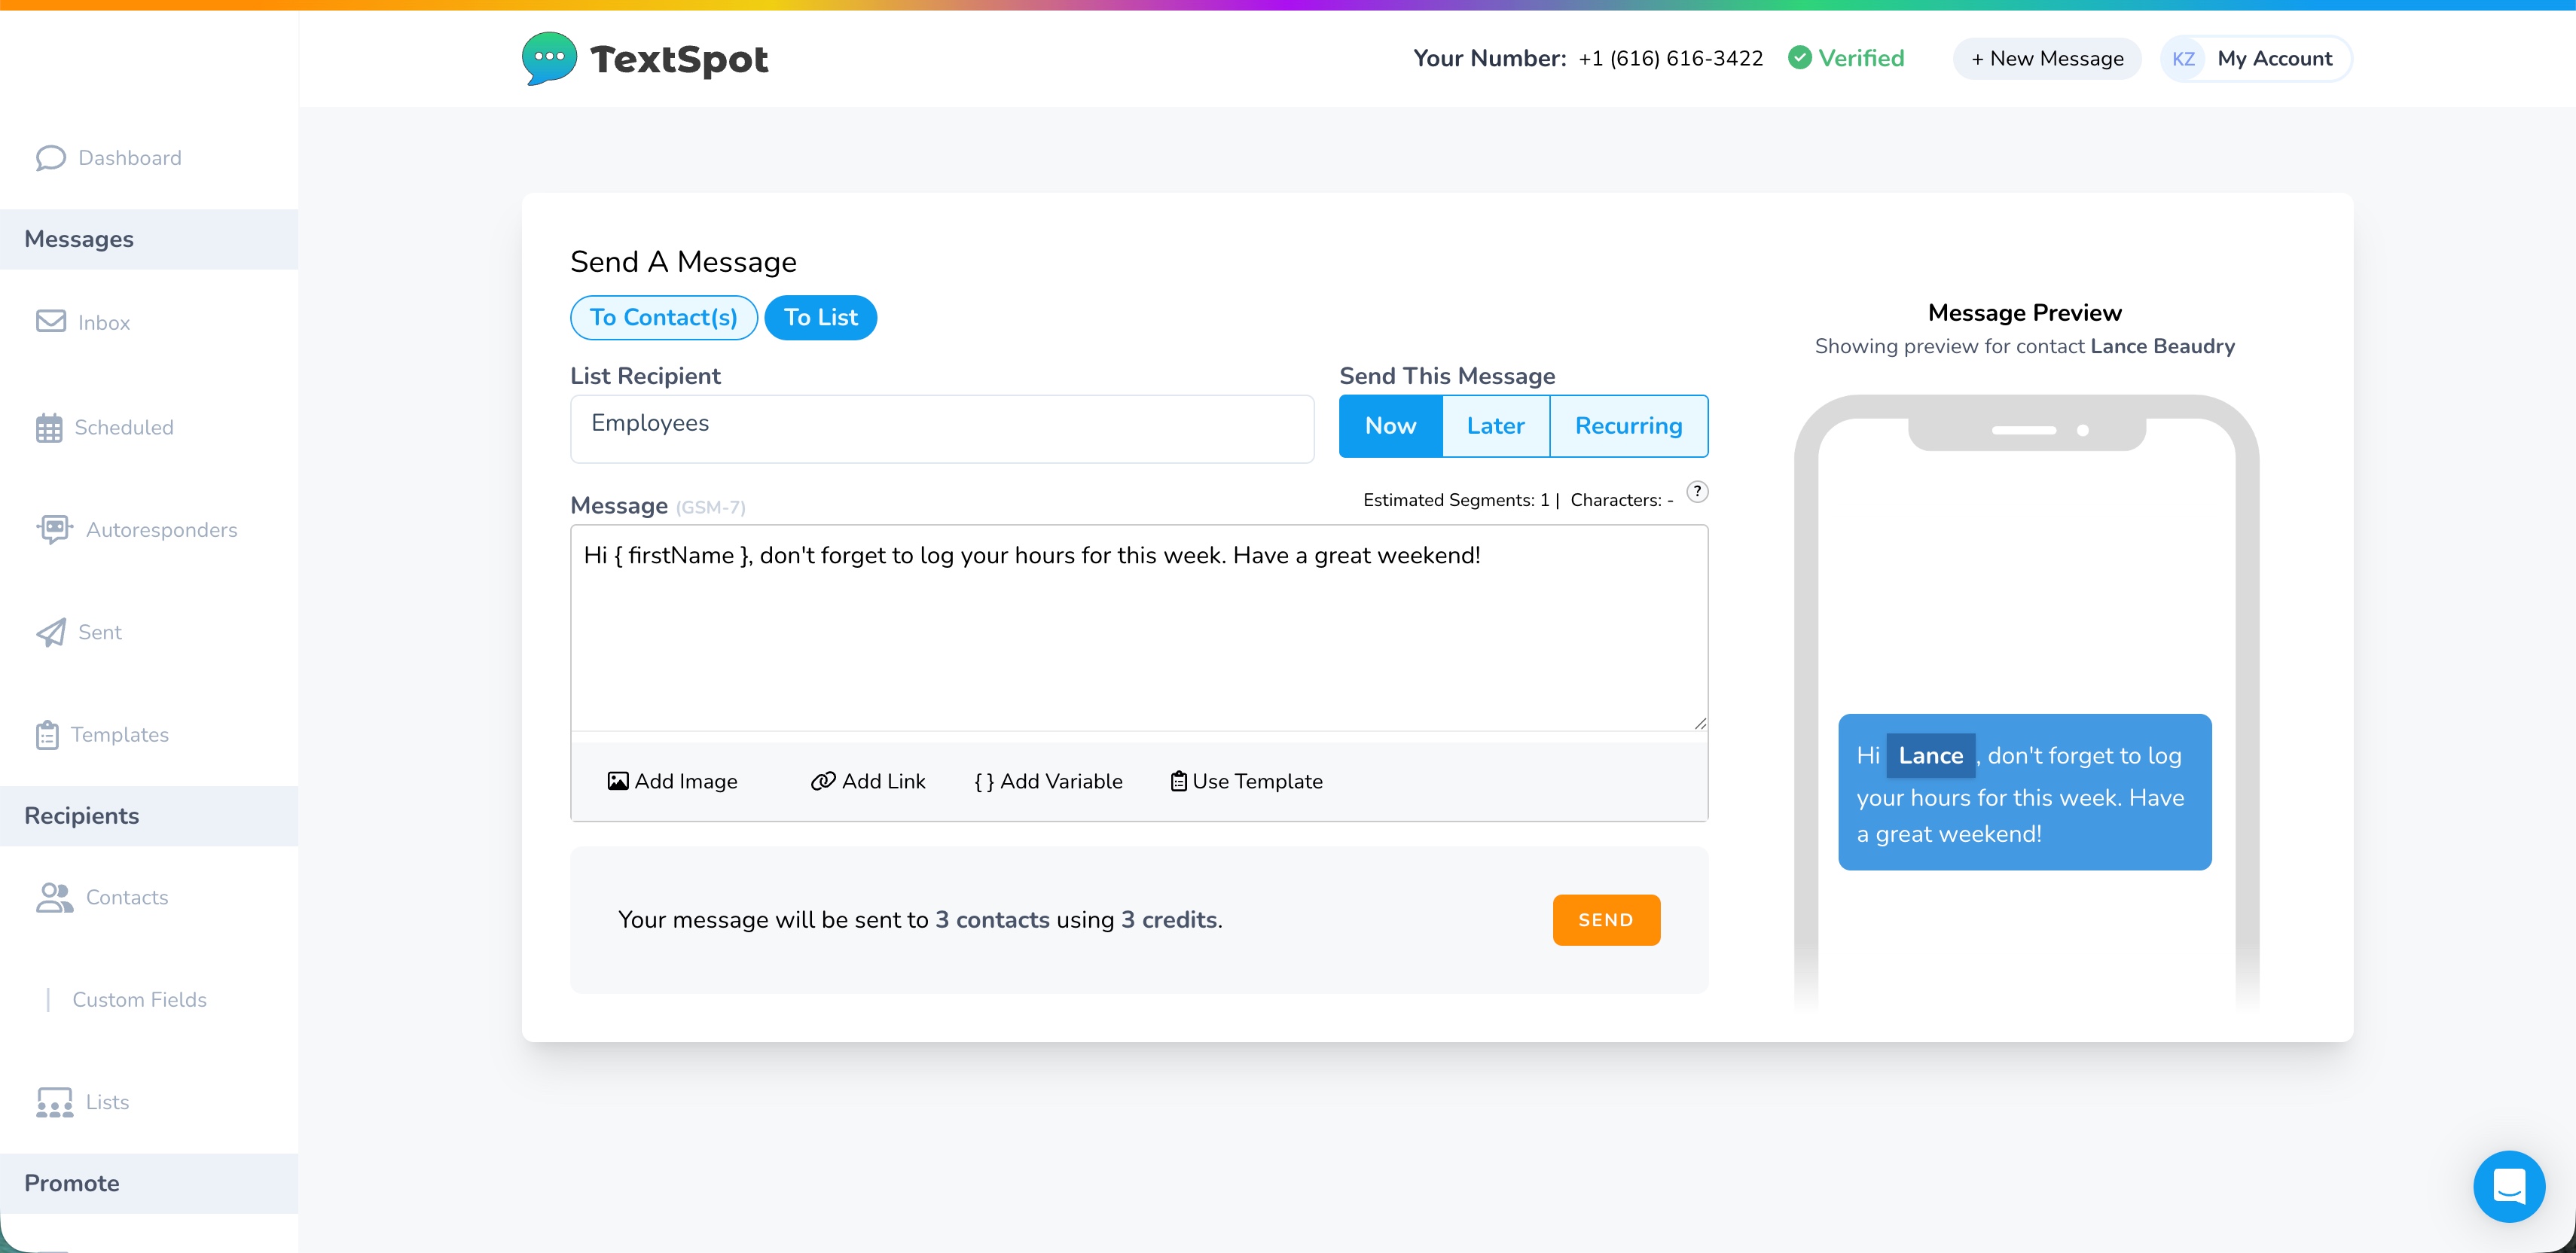Go to the Dashboard section
2576x1253 pixels.
(128, 157)
